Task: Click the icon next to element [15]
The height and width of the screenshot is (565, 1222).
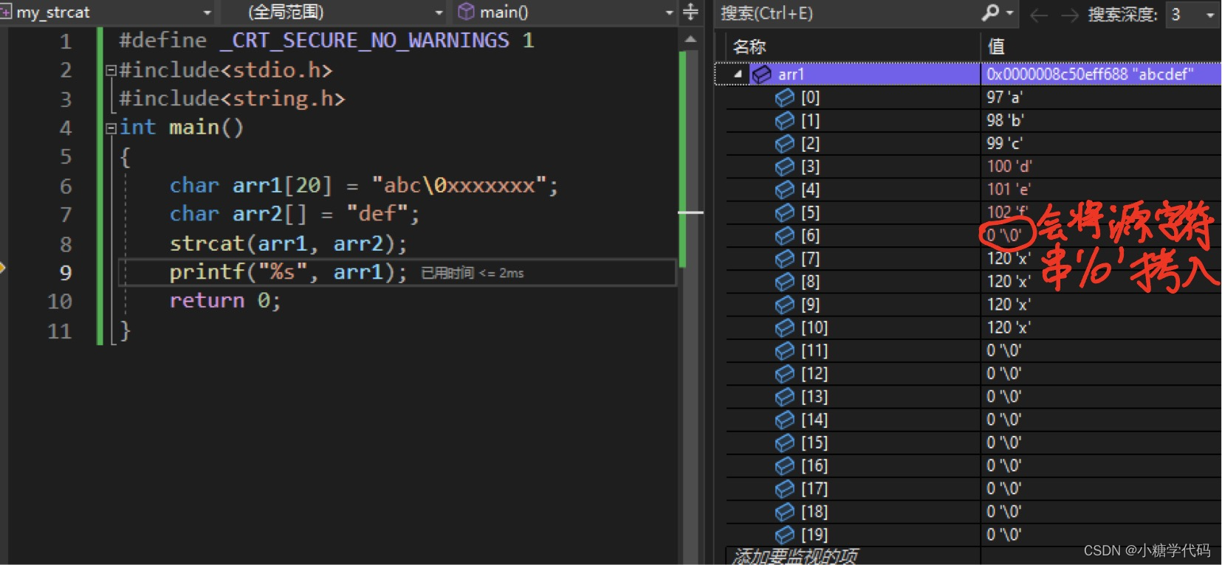Action: [x=784, y=443]
